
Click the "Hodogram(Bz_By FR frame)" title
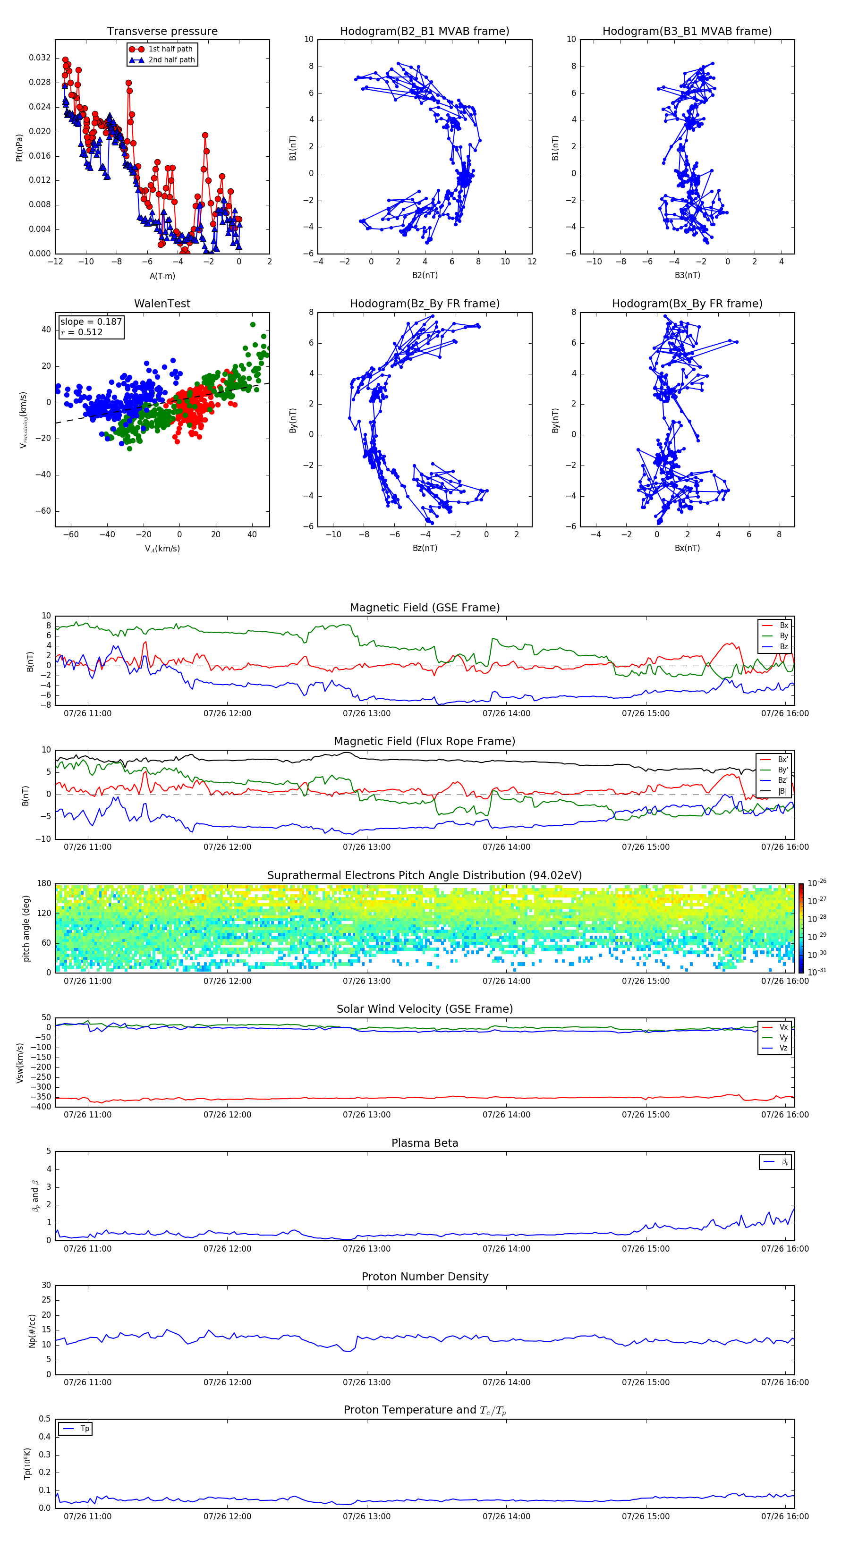pyautogui.click(x=425, y=304)
